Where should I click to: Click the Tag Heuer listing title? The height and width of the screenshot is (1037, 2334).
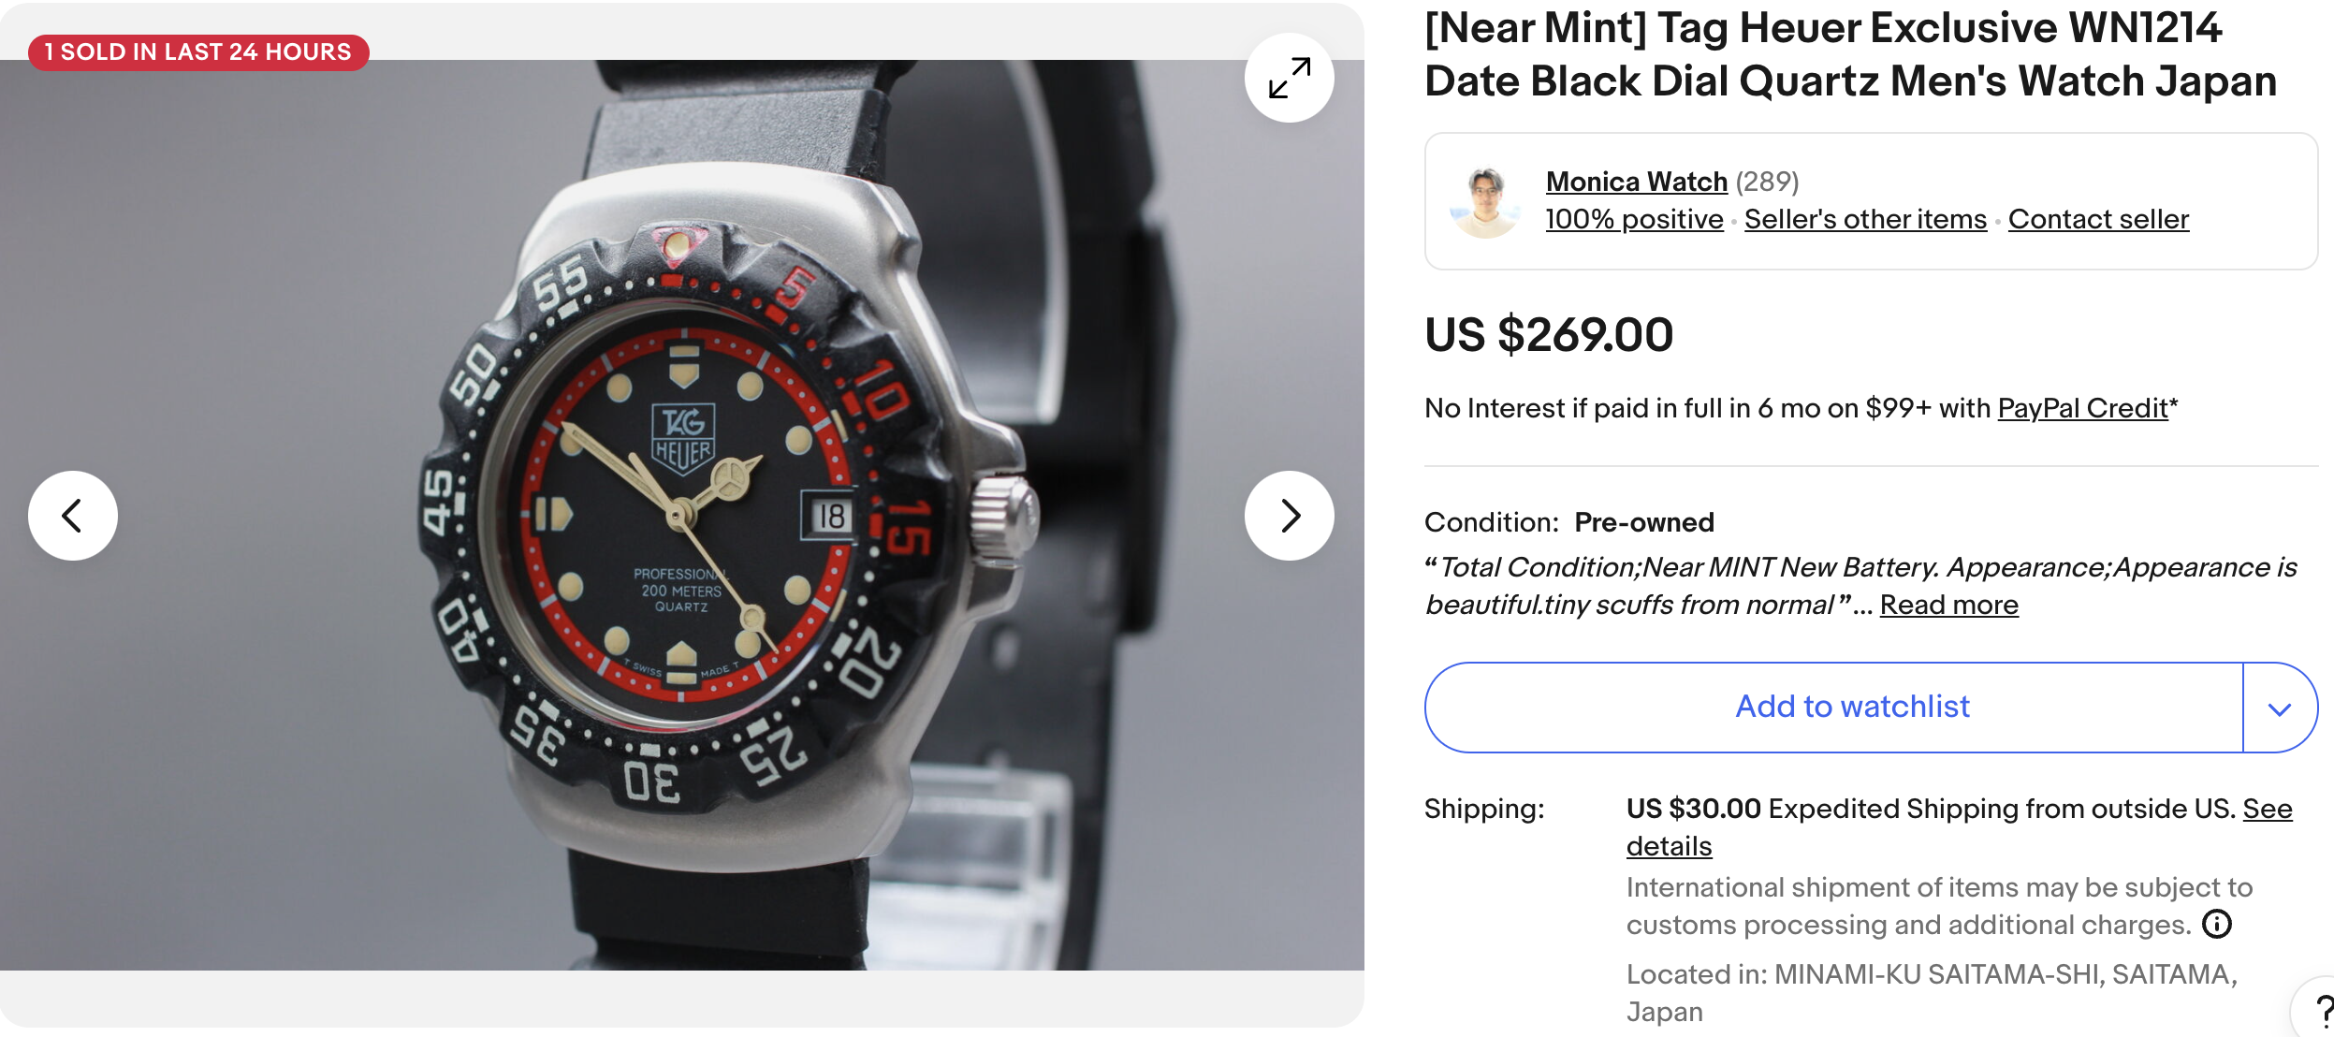pyautogui.click(x=1849, y=54)
